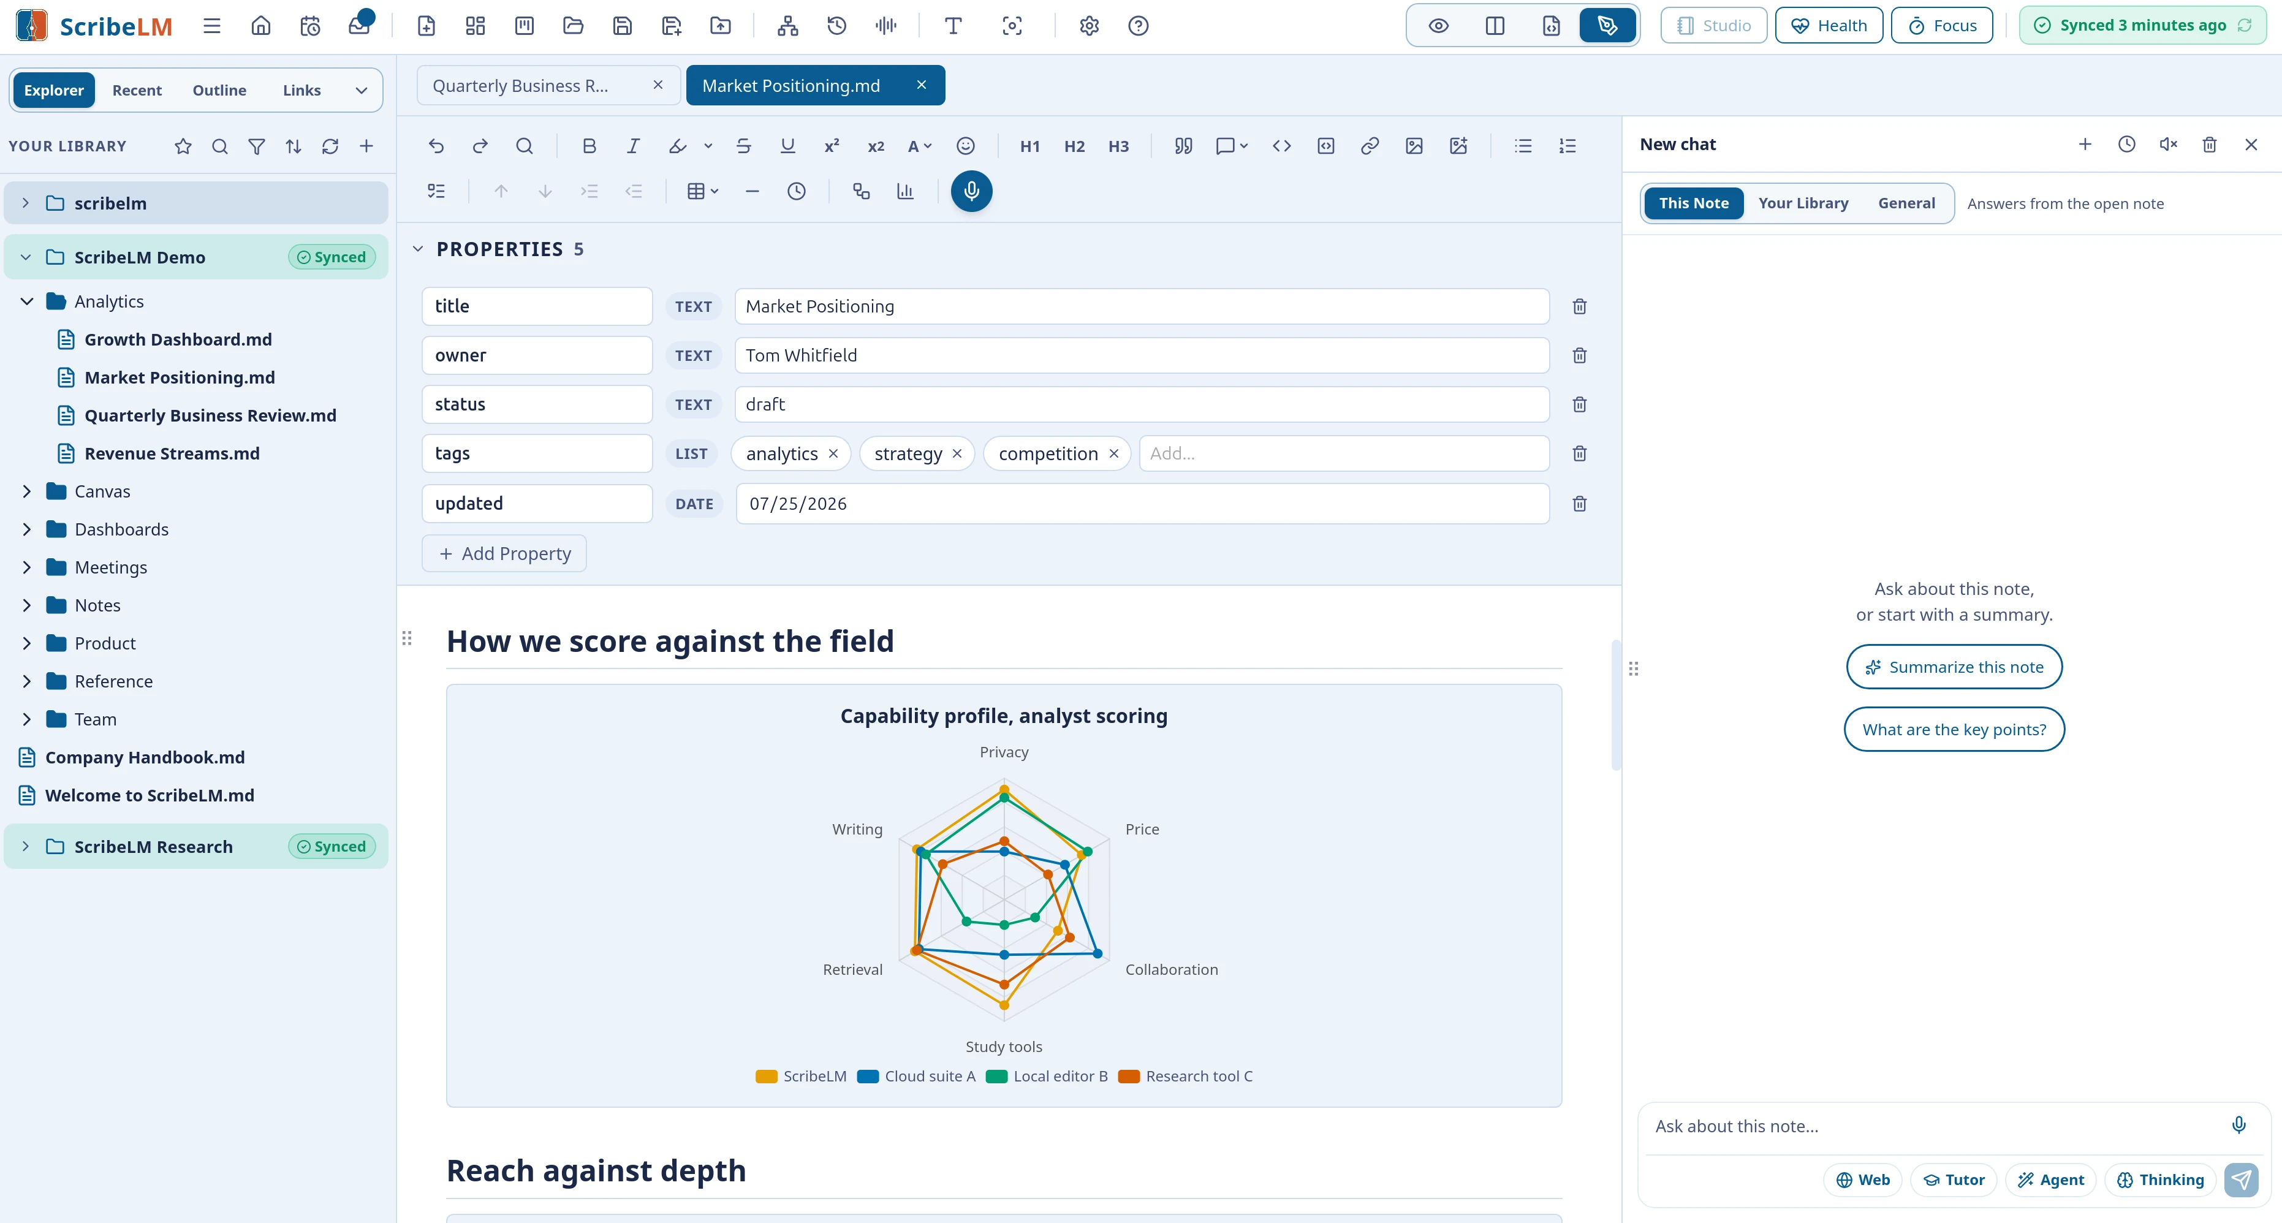
Task: Undo the last edit
Action: tap(436, 146)
